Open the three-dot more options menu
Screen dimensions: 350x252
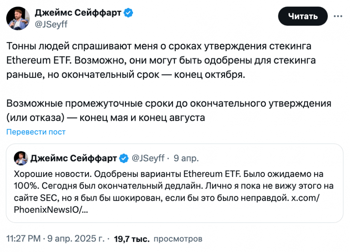point(338,16)
